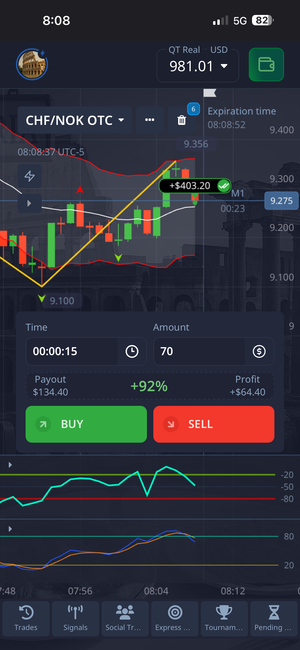Click the clock icon in Time field
300x650 pixels.
click(x=132, y=351)
